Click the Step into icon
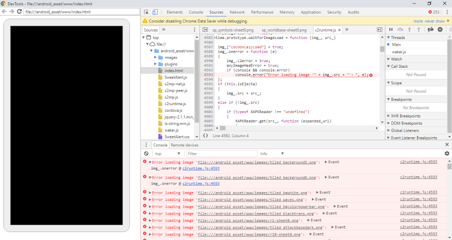Image resolution: width=452 pixels, height=240 pixels. pyautogui.click(x=409, y=29)
